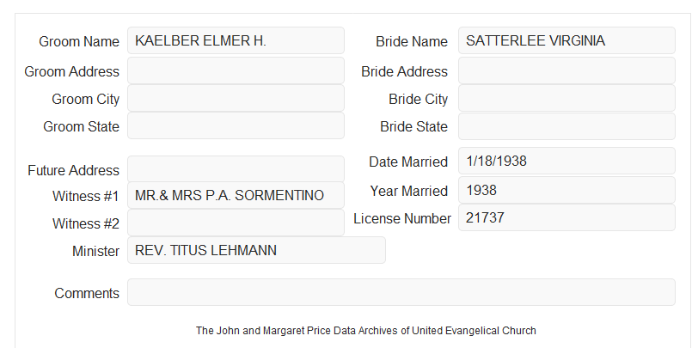Focus the Groom State field
Image resolution: width=692 pixels, height=348 pixels.
[236, 125]
